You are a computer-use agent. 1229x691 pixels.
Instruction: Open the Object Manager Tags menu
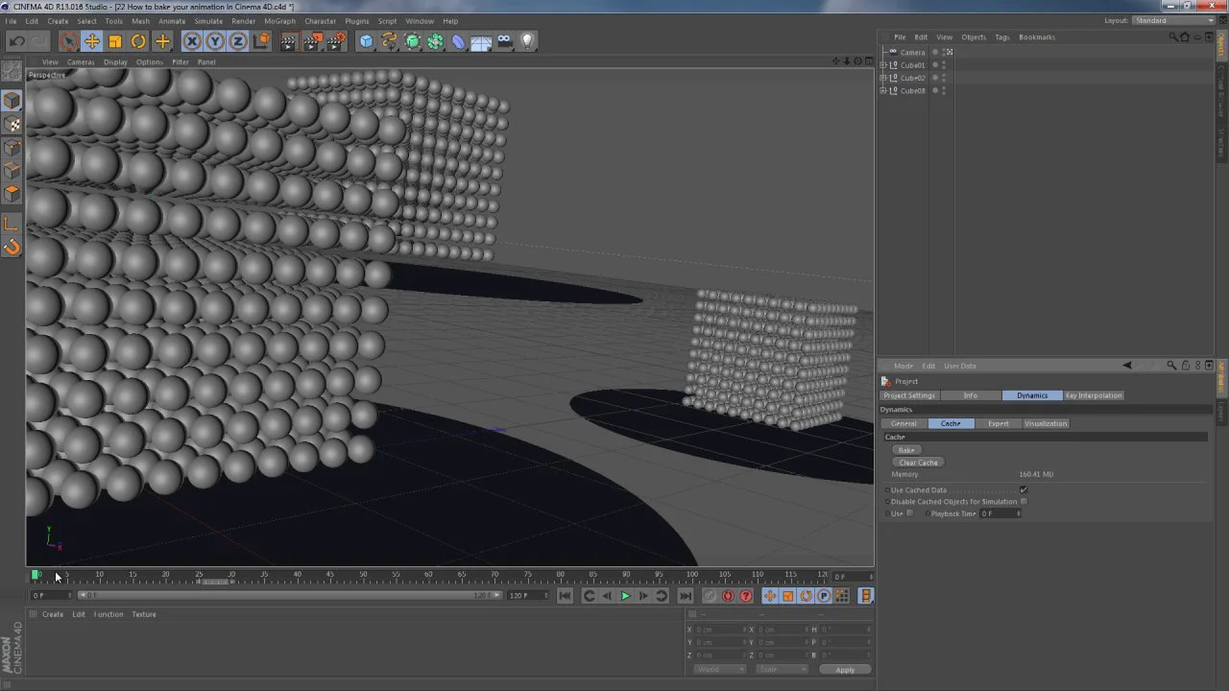click(x=1001, y=36)
